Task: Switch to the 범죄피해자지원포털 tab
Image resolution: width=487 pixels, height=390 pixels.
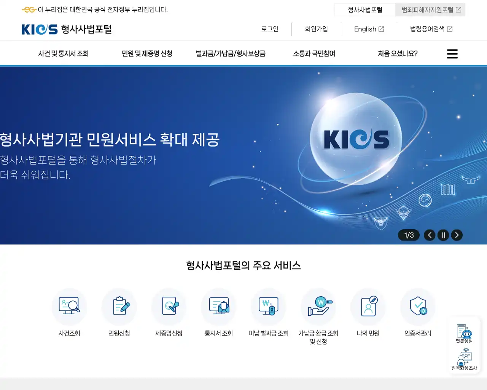Action: click(x=431, y=10)
